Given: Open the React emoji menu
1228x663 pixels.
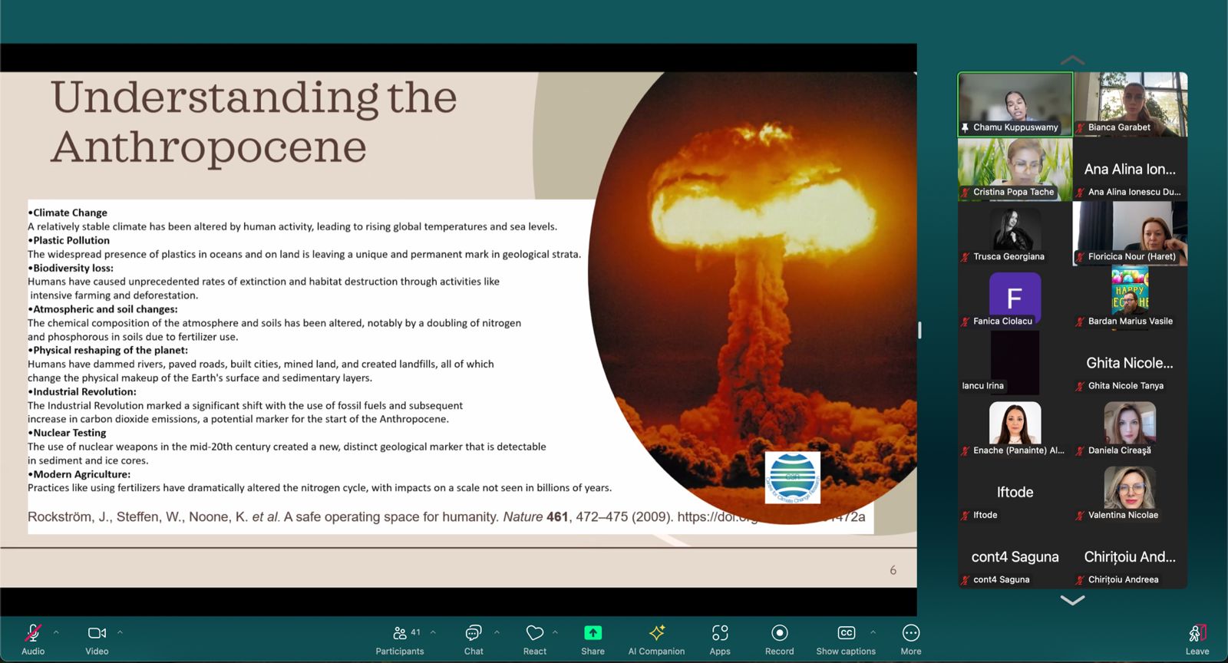Looking at the screenshot, I should click(534, 638).
